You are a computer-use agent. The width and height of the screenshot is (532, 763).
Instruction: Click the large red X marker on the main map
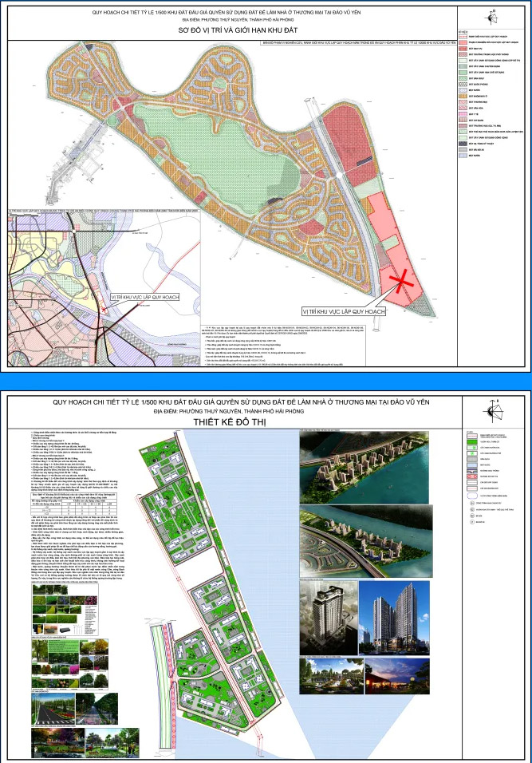[400, 281]
